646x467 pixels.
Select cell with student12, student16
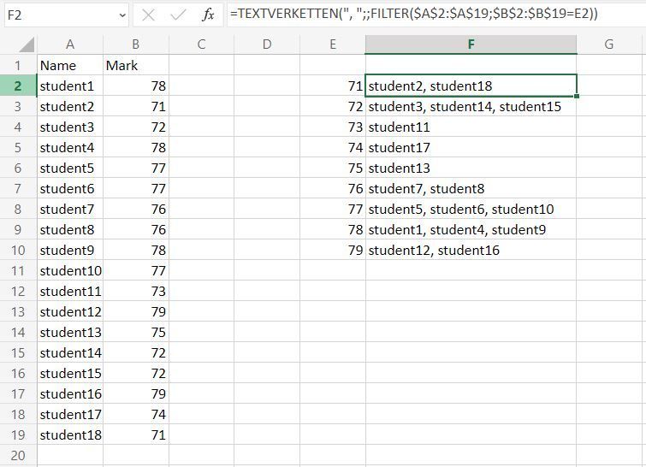471,250
